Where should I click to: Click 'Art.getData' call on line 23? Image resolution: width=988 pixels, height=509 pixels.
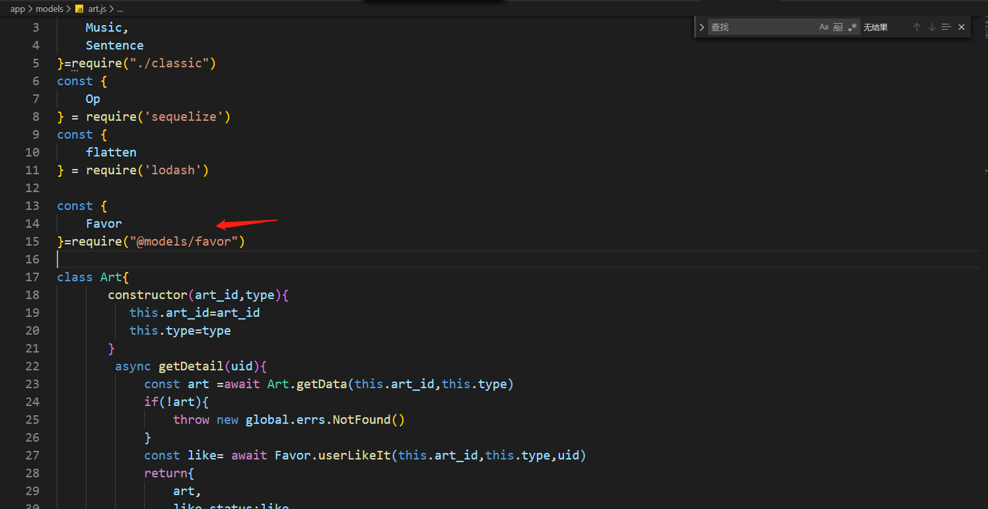(307, 384)
